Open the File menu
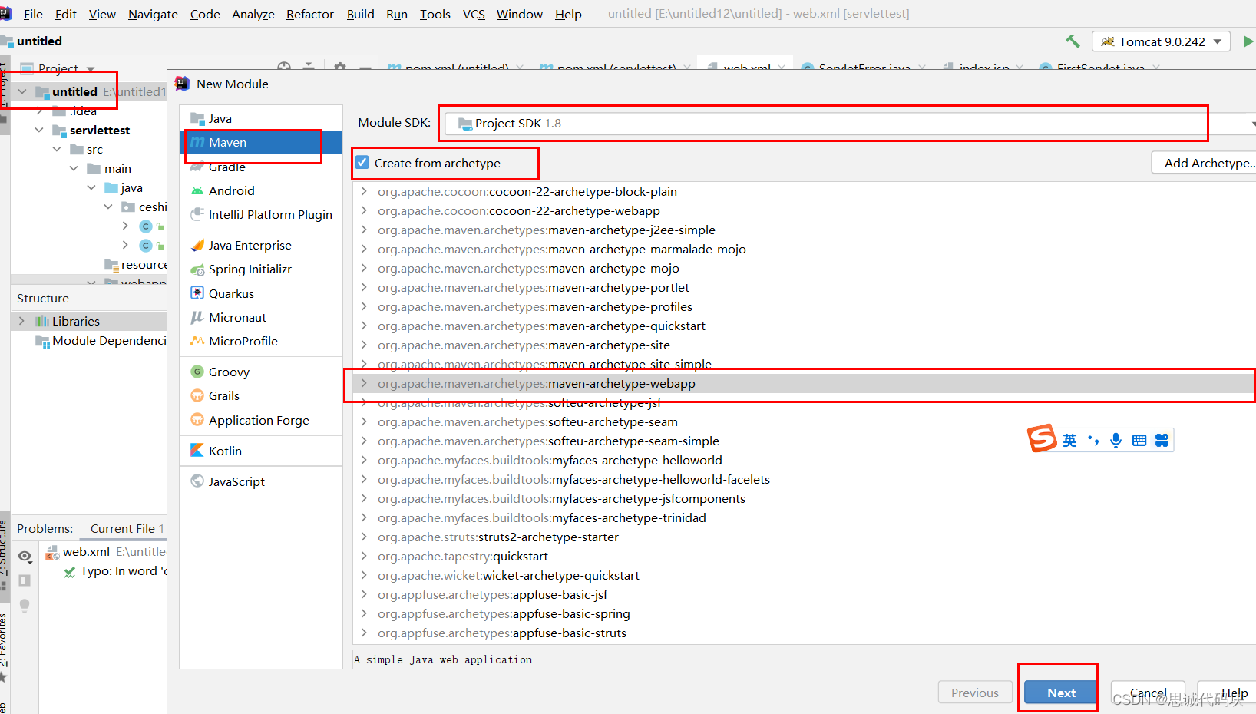This screenshot has width=1256, height=714. tap(33, 14)
